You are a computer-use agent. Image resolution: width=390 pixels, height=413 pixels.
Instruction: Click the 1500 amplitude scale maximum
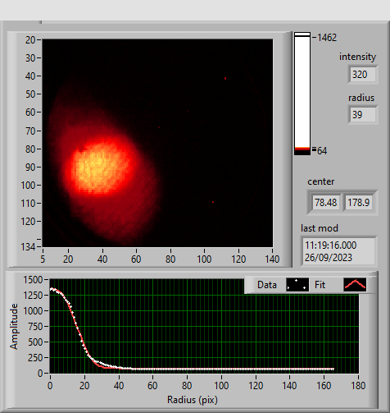point(33,280)
